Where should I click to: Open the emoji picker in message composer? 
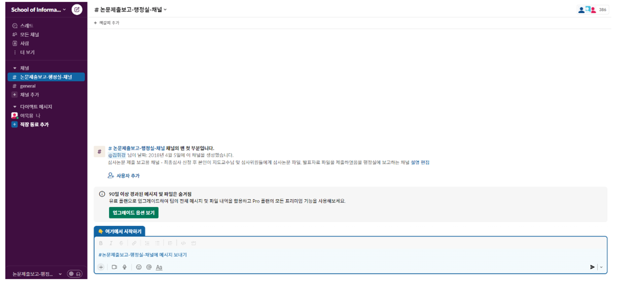click(139, 267)
